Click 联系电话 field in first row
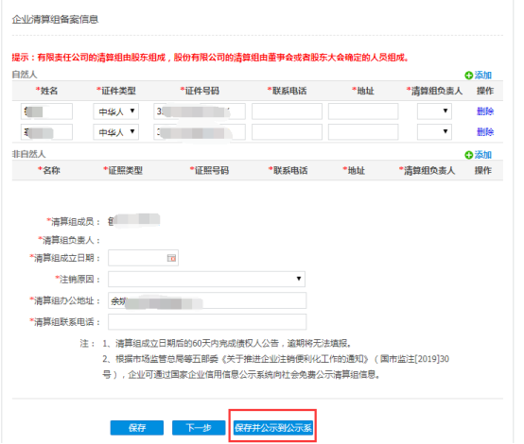524x444 pixels. pyautogui.click(x=287, y=111)
